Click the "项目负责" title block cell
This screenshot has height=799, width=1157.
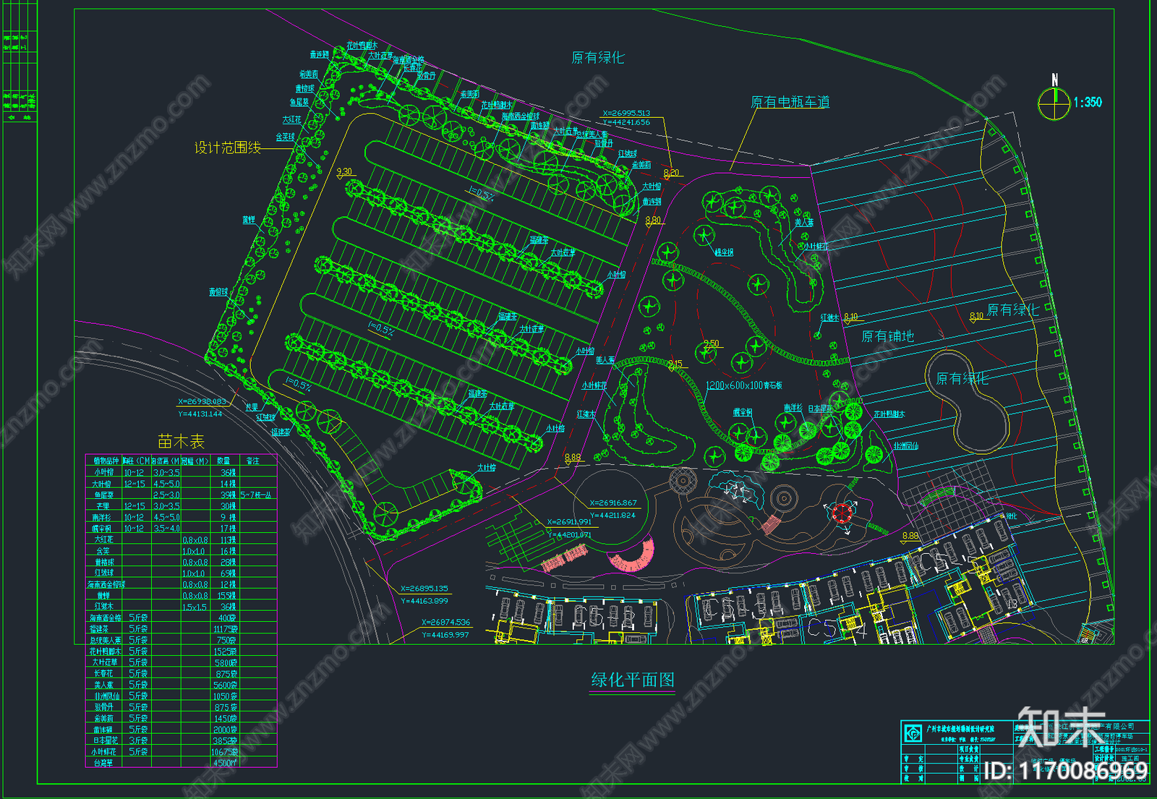click(x=969, y=750)
